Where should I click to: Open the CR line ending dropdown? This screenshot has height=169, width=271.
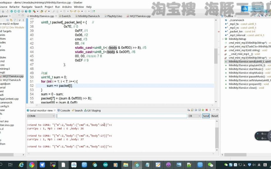(199, 116)
